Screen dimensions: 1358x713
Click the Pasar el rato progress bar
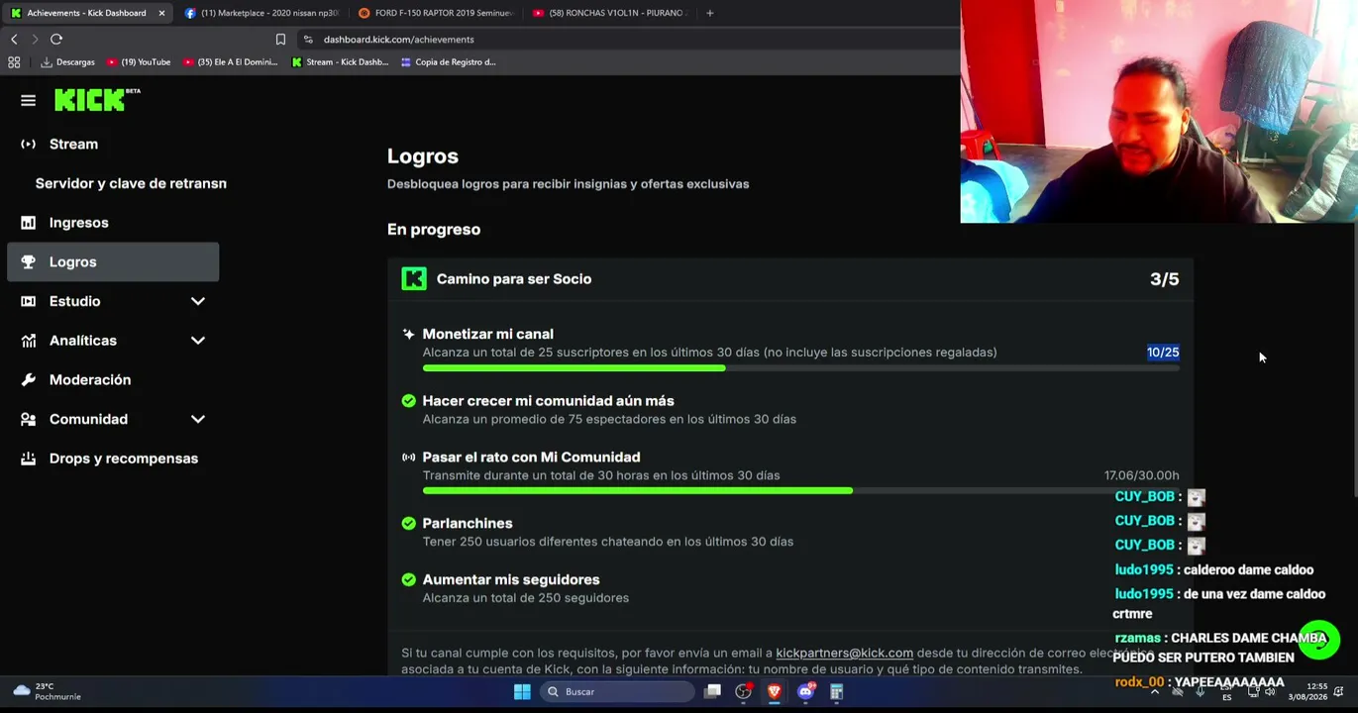(x=800, y=491)
